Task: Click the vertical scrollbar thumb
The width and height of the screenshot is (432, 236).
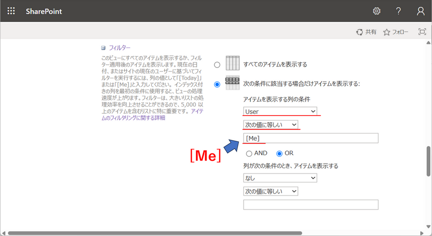Action: [428, 161]
